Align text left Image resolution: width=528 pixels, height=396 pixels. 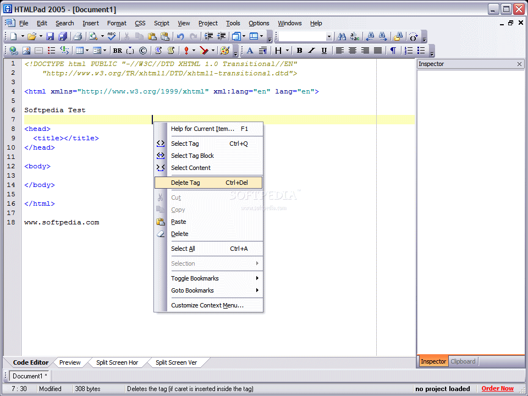click(x=340, y=51)
